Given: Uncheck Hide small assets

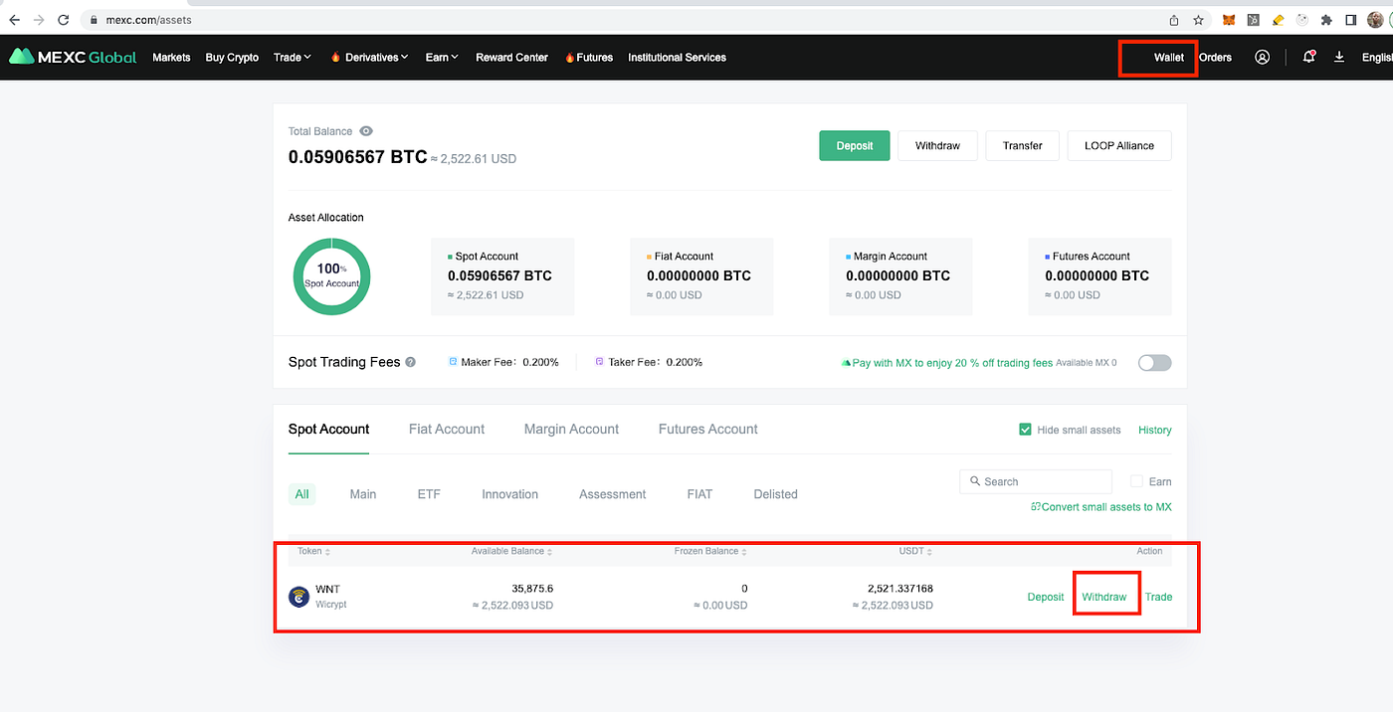Looking at the screenshot, I should pyautogui.click(x=1025, y=430).
